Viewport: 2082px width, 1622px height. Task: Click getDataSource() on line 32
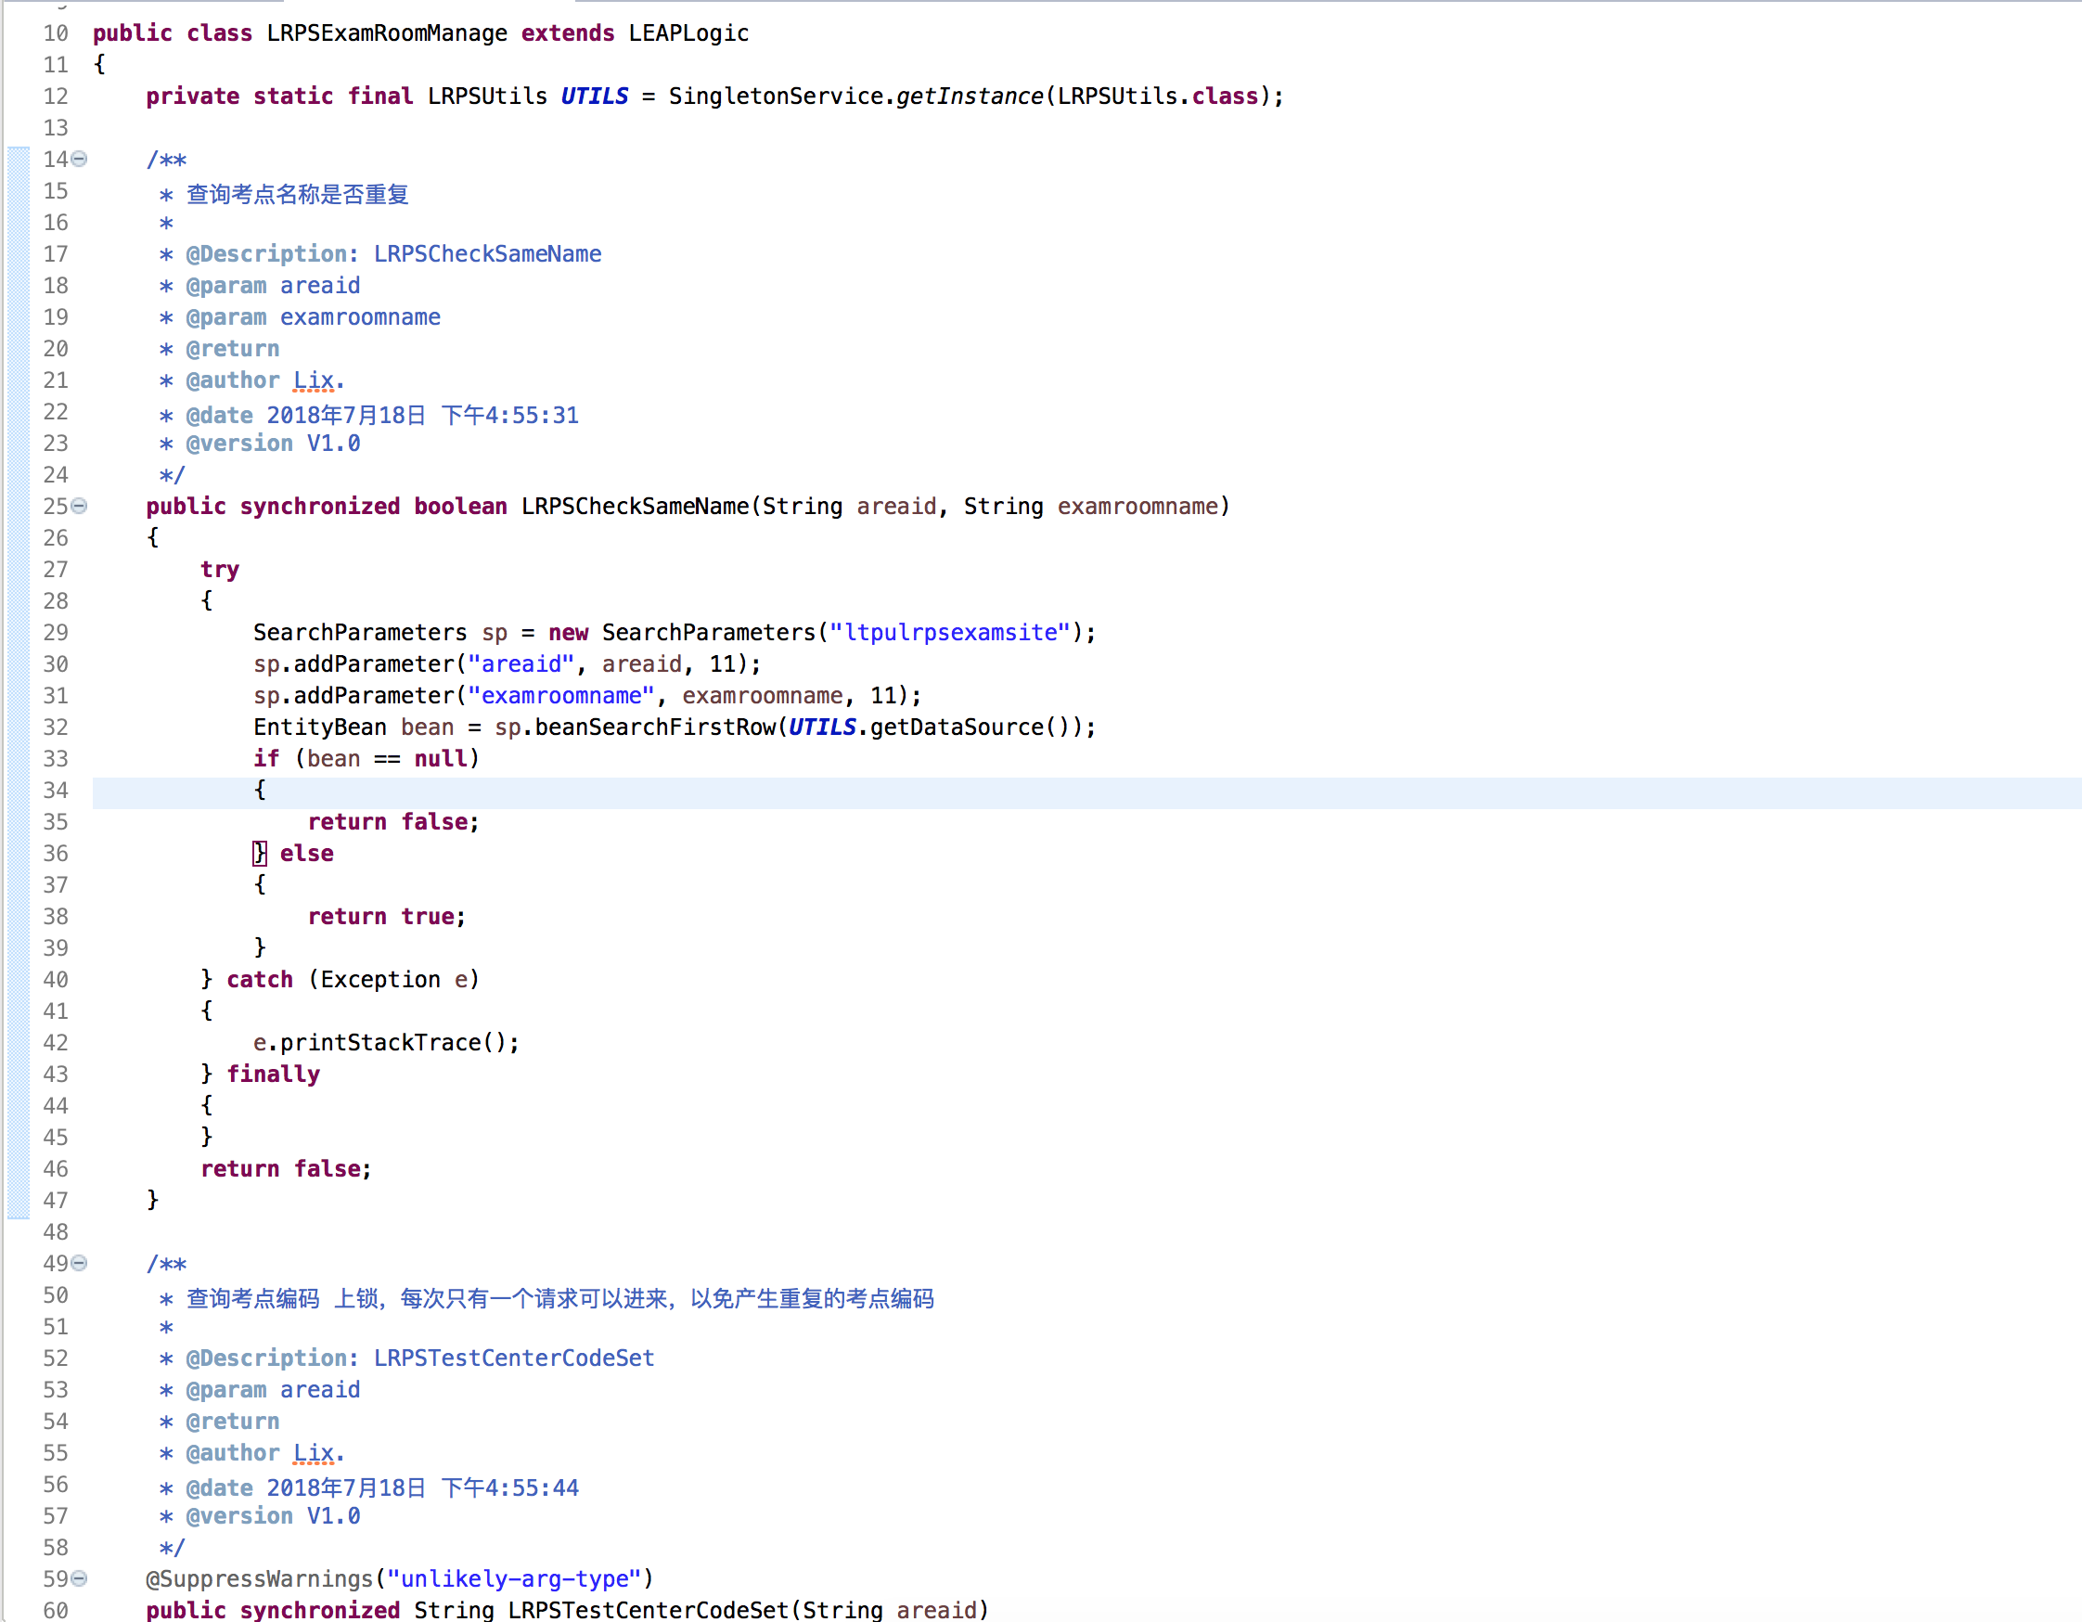(970, 727)
